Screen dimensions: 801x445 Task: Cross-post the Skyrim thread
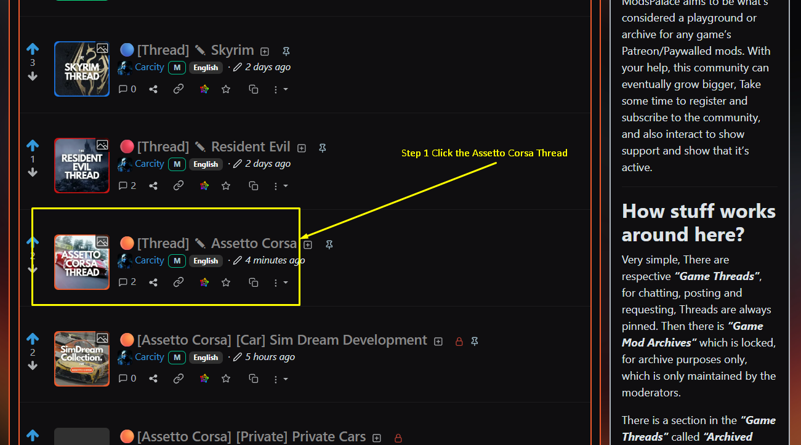coord(254,89)
